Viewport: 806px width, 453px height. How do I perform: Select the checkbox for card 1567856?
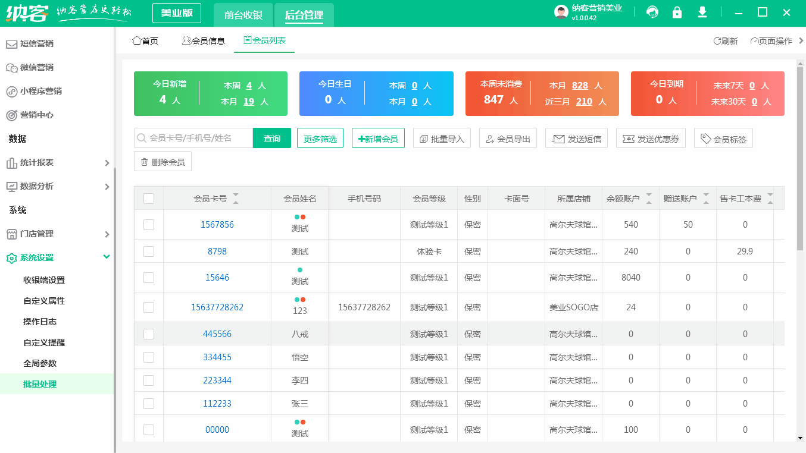[x=149, y=224]
